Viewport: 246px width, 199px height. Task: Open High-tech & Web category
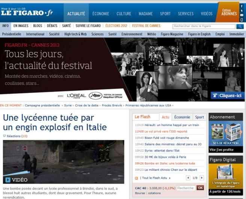pos(75,34)
